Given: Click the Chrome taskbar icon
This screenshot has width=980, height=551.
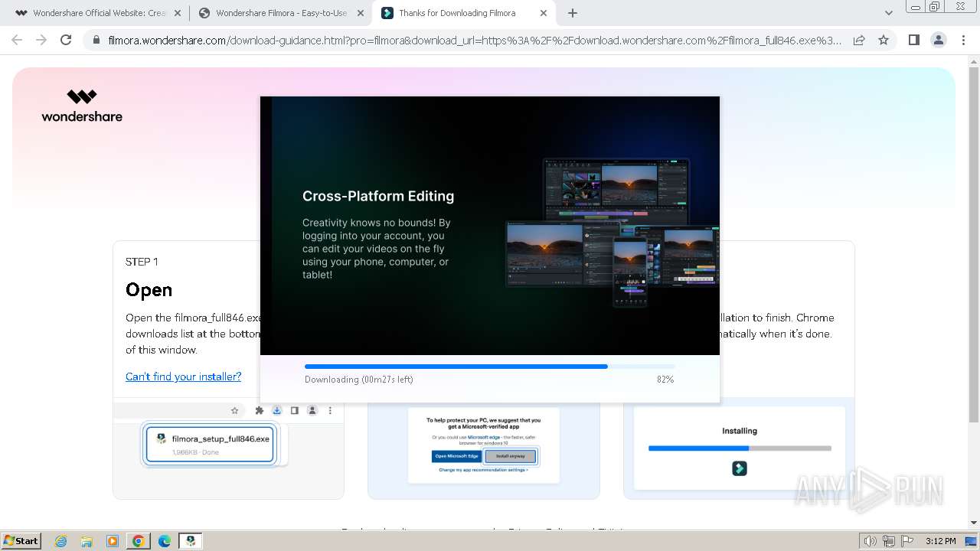Looking at the screenshot, I should (139, 541).
